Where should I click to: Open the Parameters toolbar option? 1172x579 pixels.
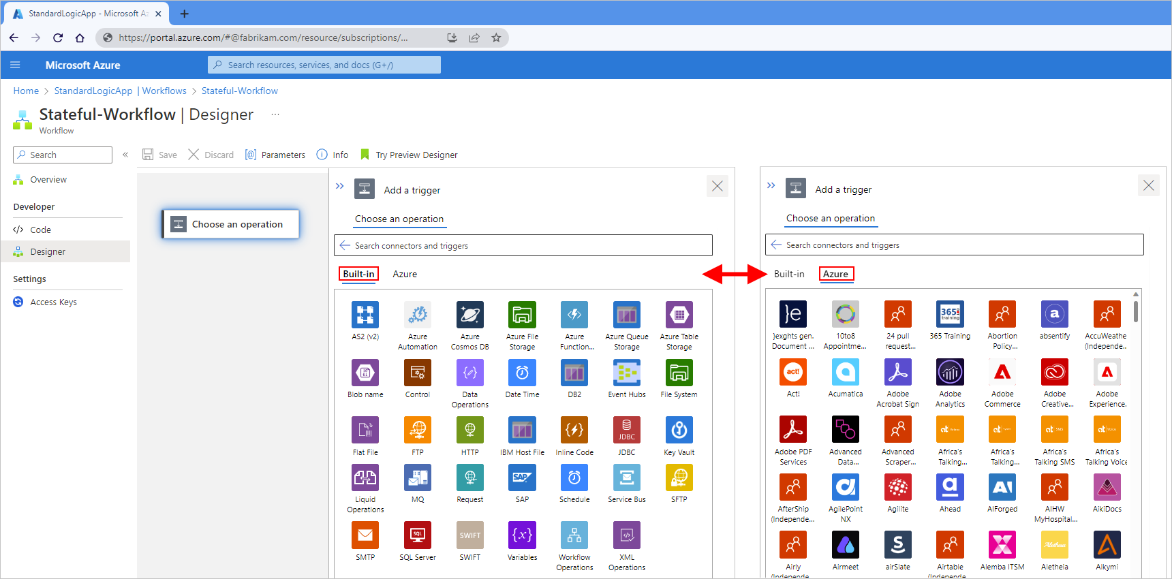[275, 155]
